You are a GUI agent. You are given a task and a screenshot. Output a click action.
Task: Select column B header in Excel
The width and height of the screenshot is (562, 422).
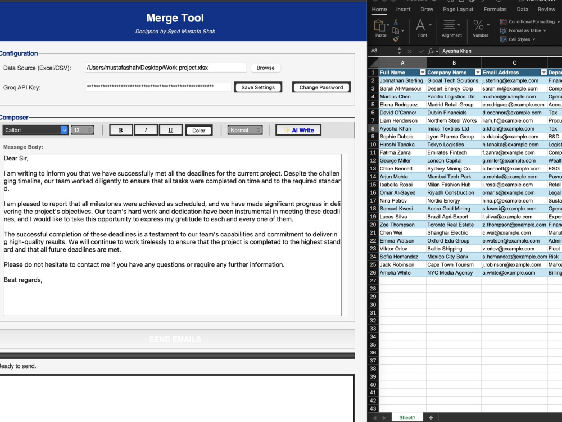(x=454, y=63)
